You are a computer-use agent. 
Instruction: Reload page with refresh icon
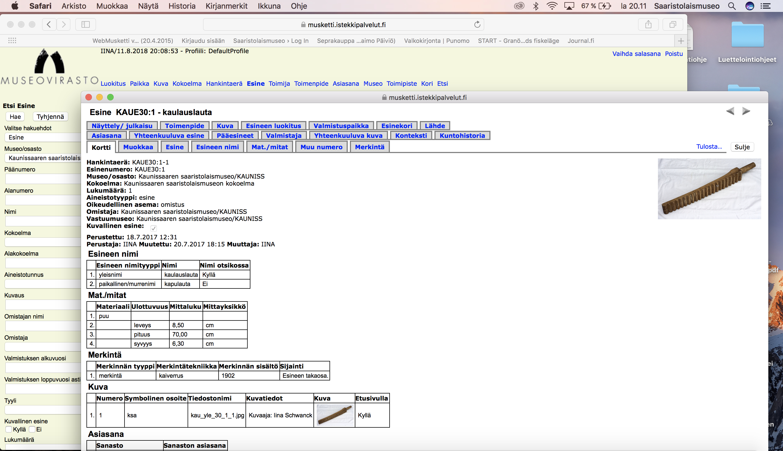[x=477, y=24]
